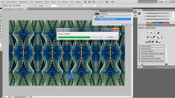Toggle clip-to-layer icon in Adjustments panel
175x98 pixels.
[x=166, y=64]
